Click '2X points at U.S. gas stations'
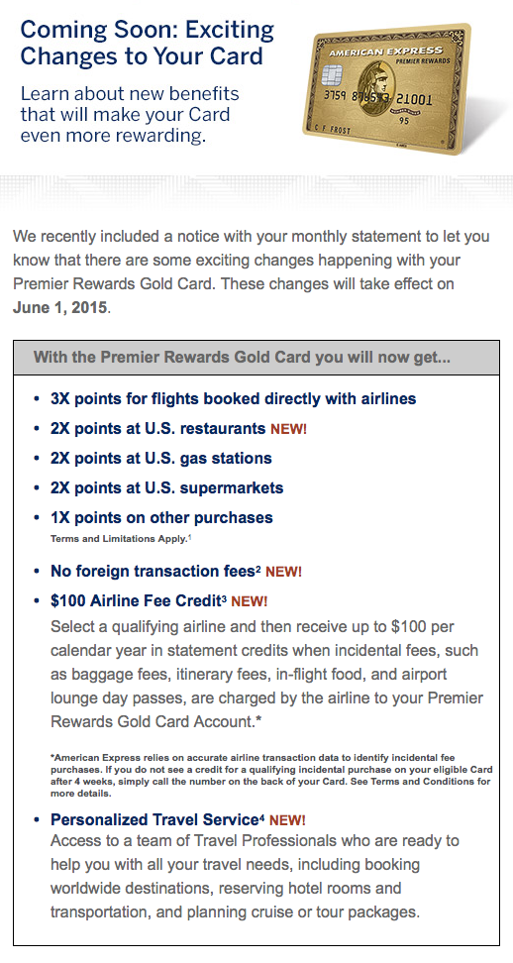This screenshot has width=513, height=963. (160, 458)
